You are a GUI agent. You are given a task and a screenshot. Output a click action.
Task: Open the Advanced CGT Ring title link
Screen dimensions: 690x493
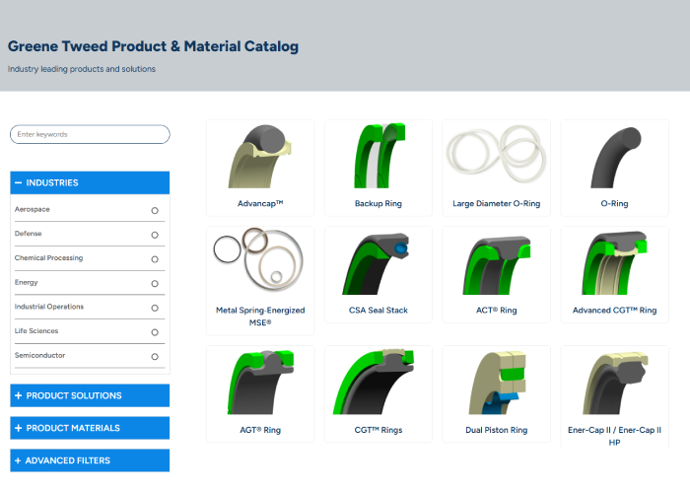coord(614,311)
